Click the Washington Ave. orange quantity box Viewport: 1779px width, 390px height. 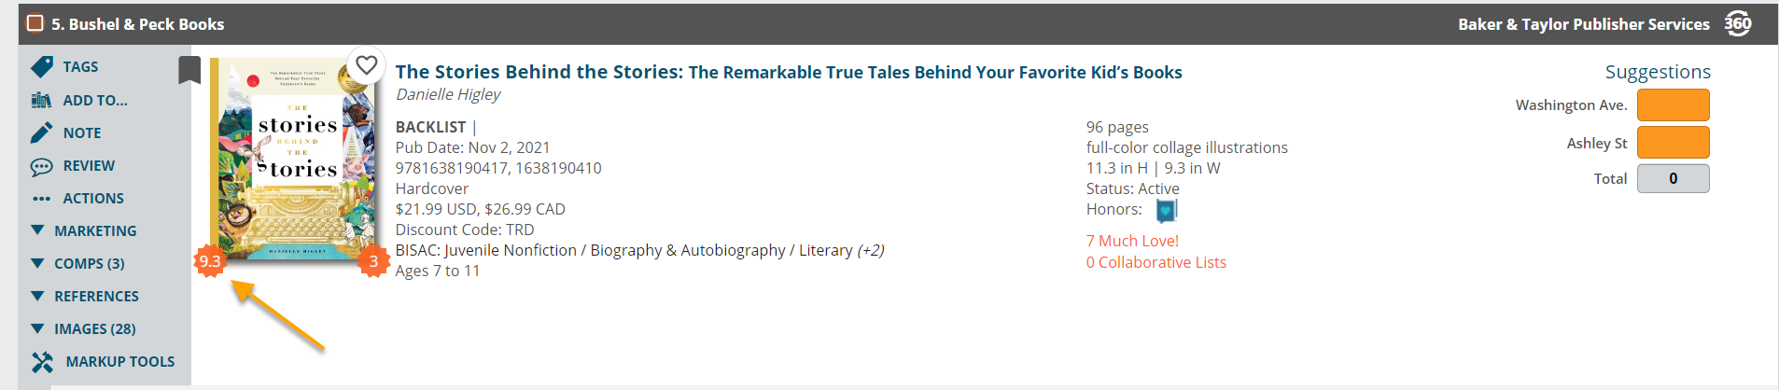pos(1674,105)
